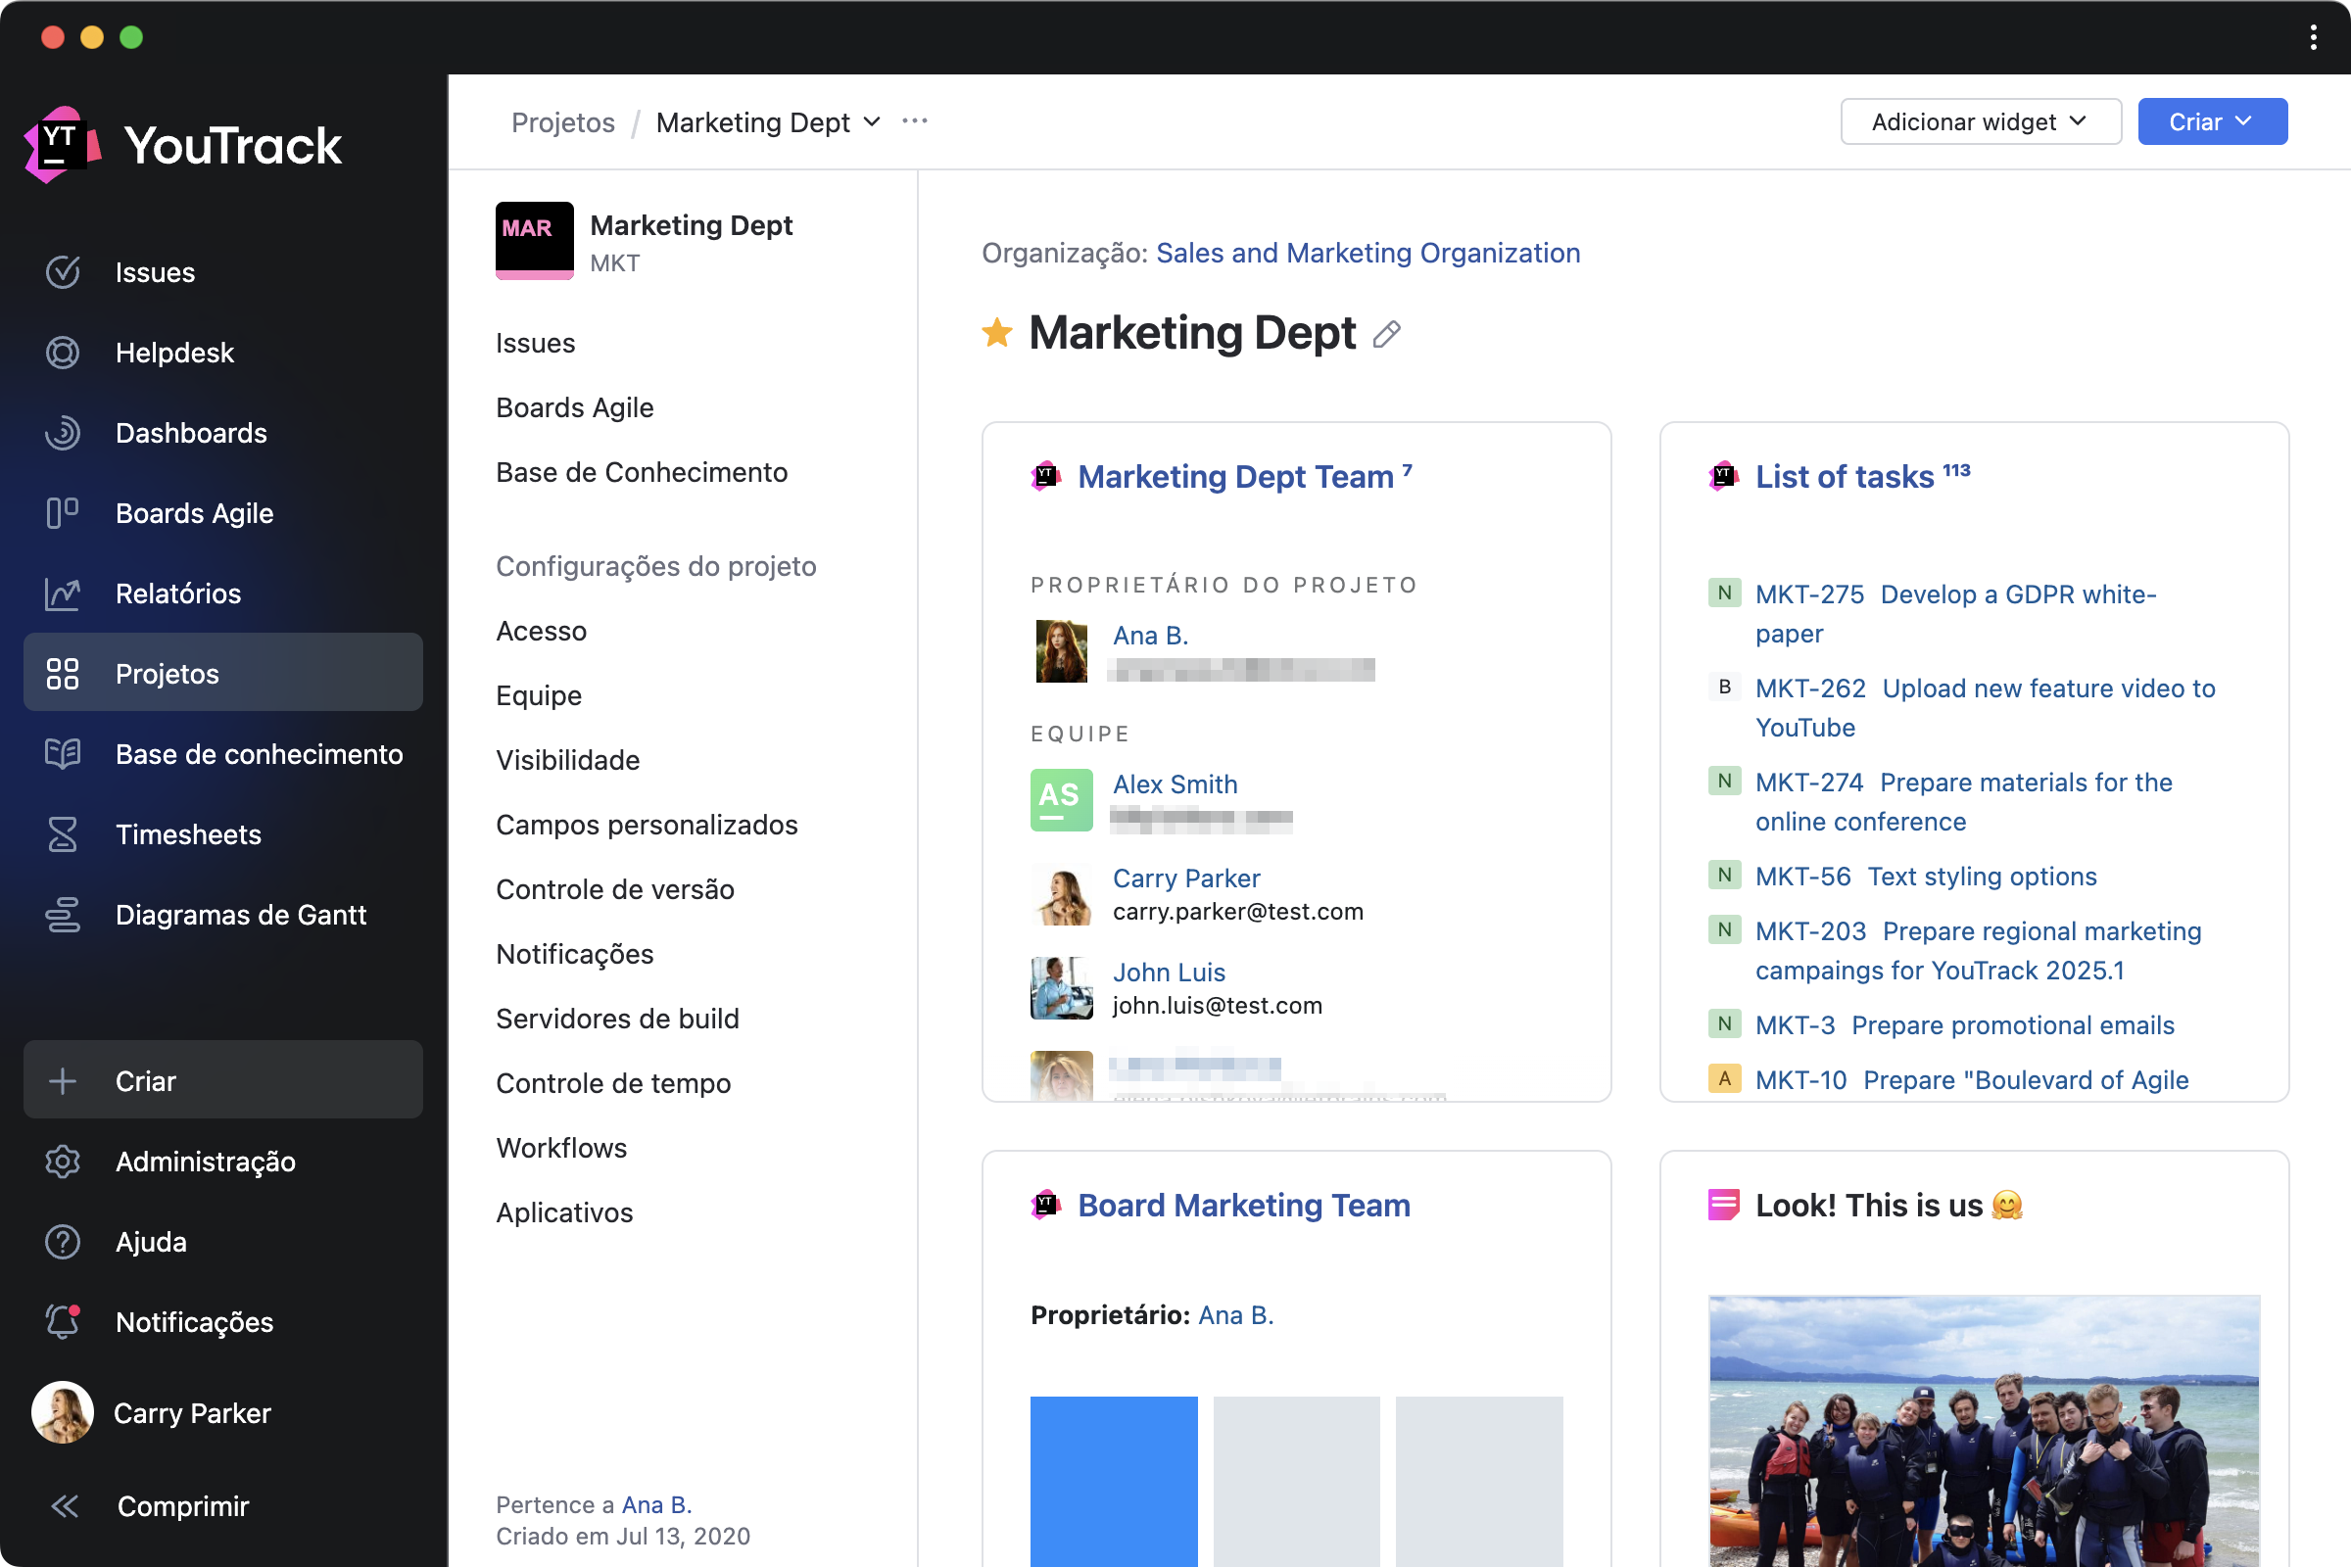Open Base de conhecimento in the dark sidebar

tap(223, 753)
